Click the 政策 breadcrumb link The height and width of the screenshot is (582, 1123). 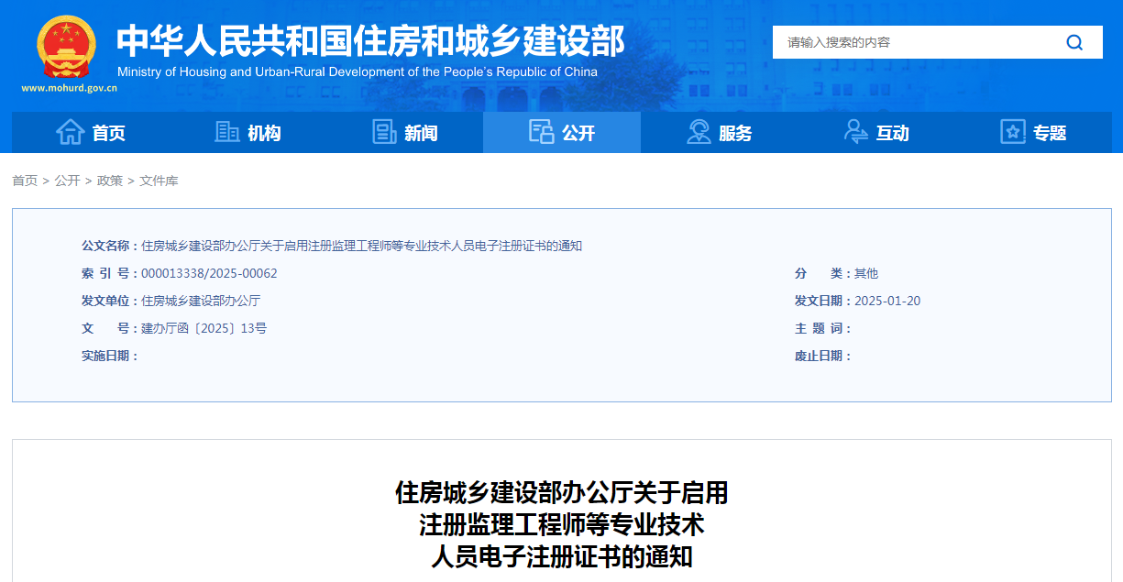[110, 181]
